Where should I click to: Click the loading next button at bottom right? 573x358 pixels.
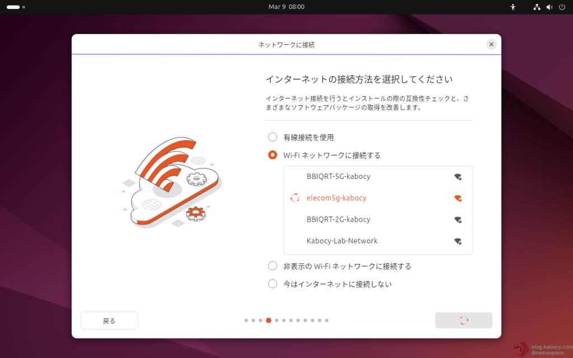coord(463,321)
